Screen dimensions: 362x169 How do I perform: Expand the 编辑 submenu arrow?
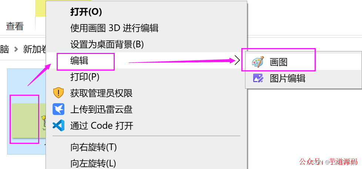238,61
